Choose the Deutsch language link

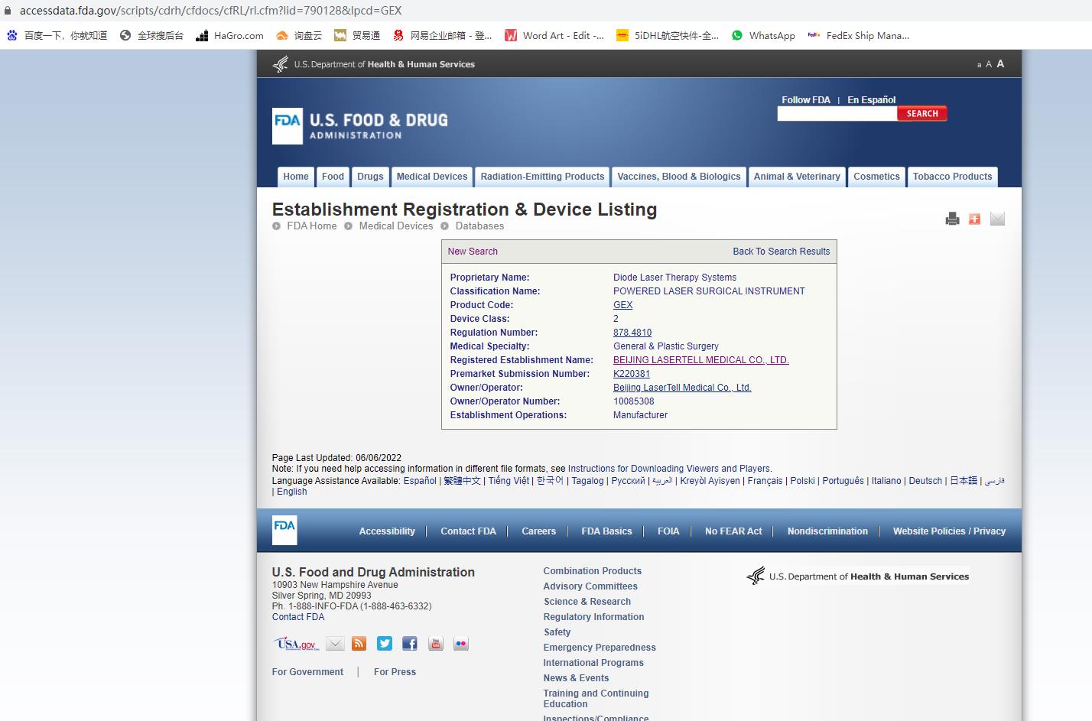925,481
